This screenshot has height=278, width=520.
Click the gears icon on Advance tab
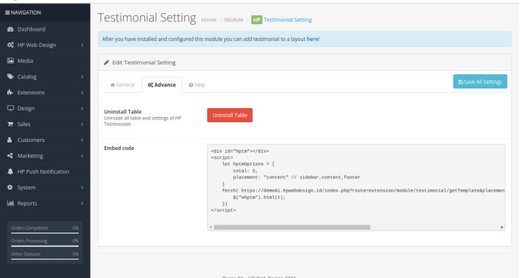click(150, 85)
